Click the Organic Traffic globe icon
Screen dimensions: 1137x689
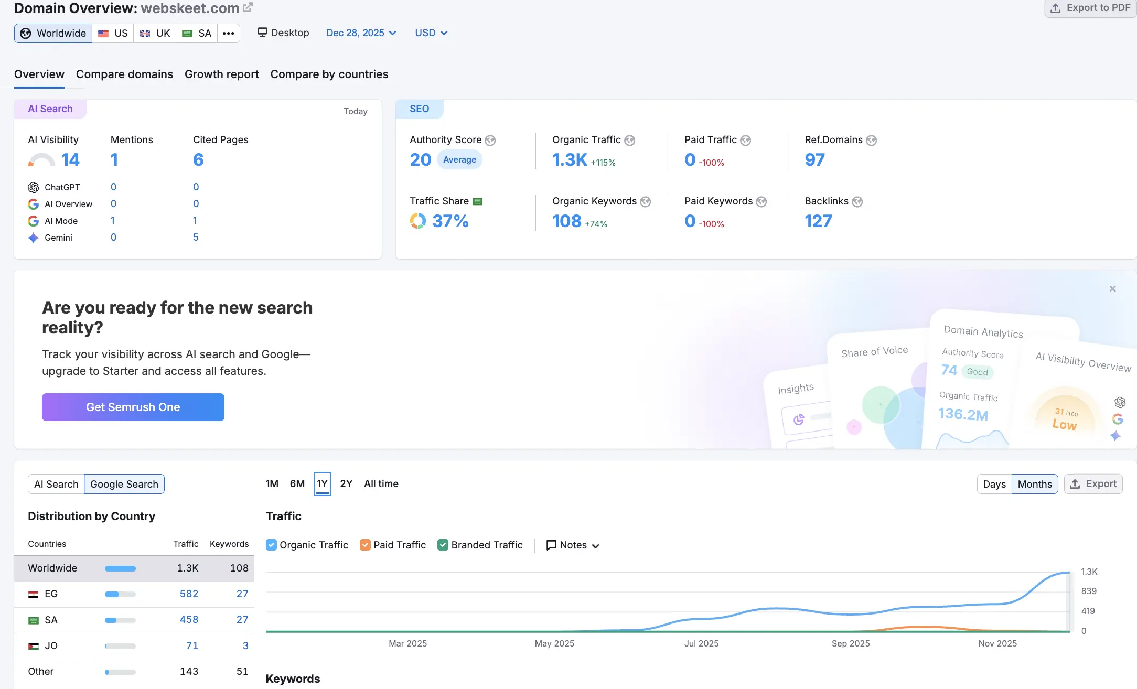629,141
